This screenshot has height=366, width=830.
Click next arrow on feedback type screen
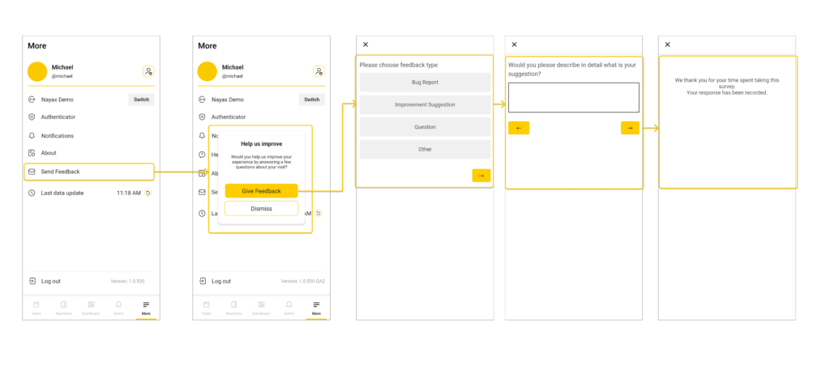point(481,176)
